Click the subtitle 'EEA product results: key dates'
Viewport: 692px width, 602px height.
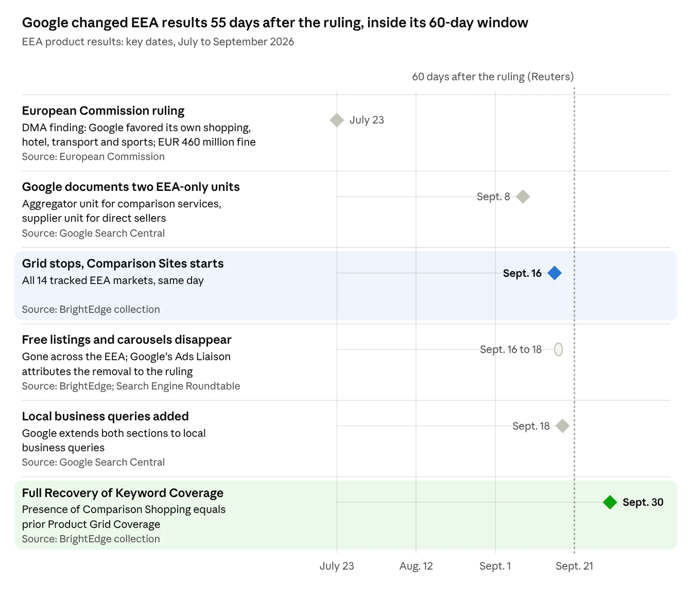[x=158, y=42]
